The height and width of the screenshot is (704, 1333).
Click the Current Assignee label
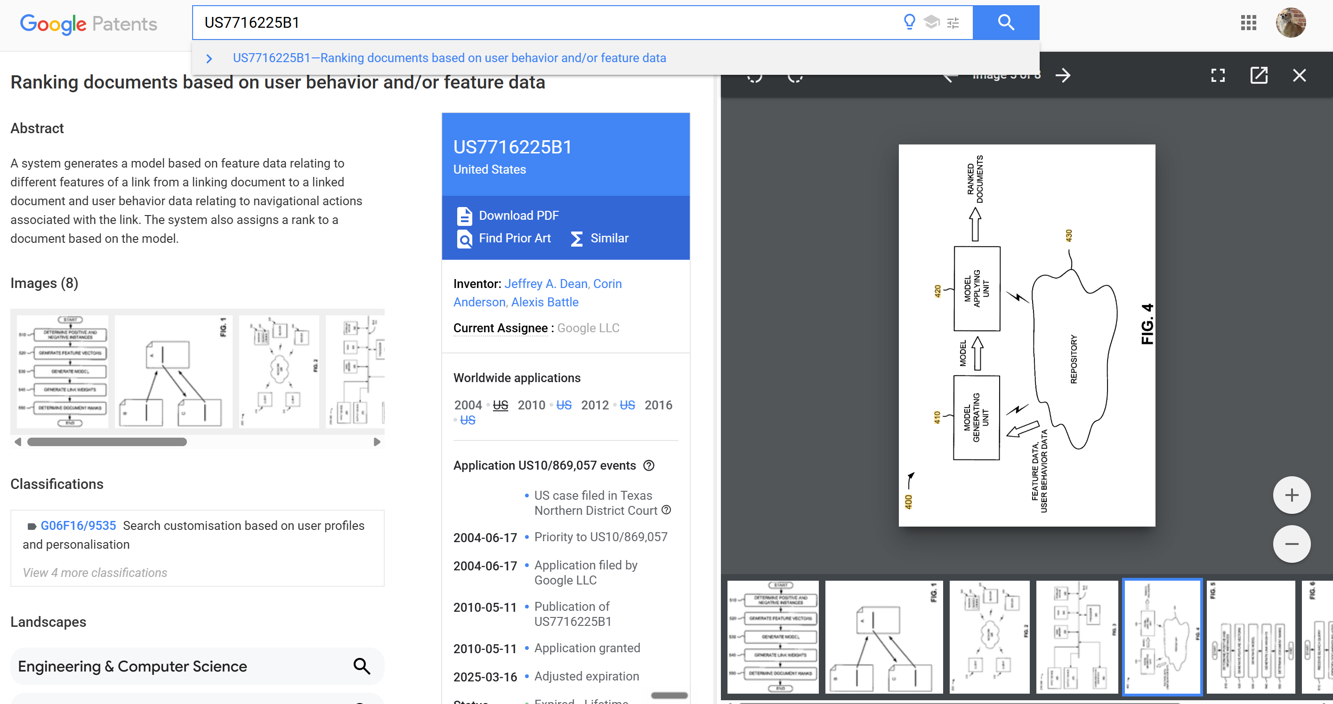(x=501, y=328)
